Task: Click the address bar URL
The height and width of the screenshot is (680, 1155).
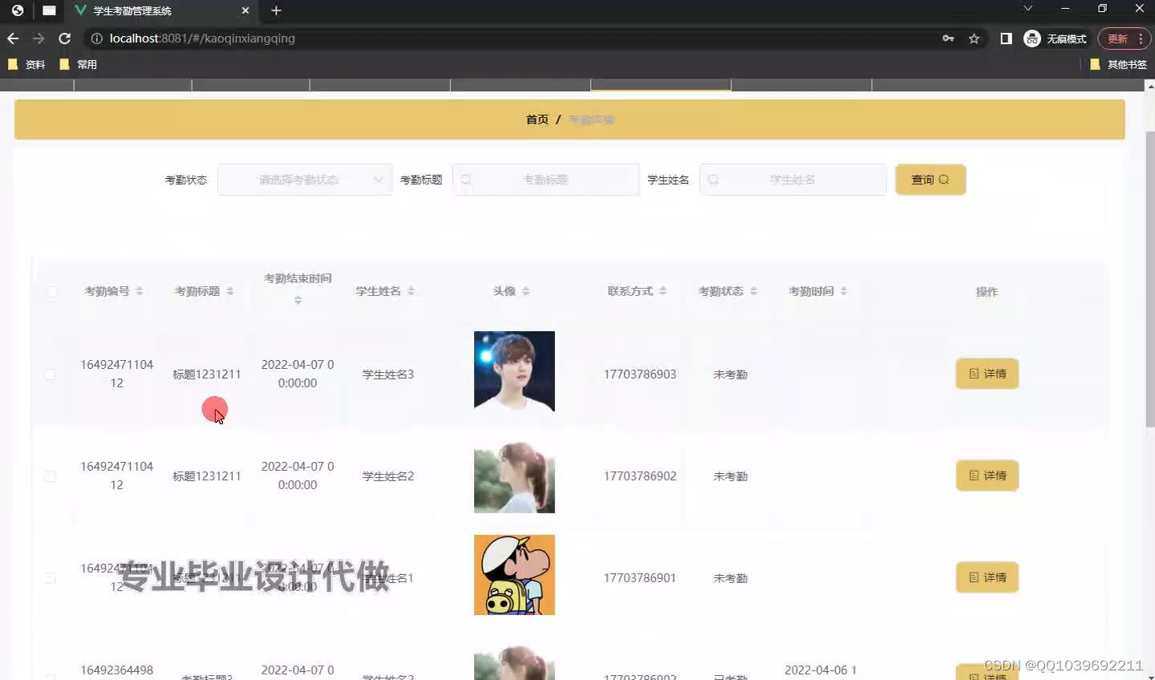Action: (202, 38)
